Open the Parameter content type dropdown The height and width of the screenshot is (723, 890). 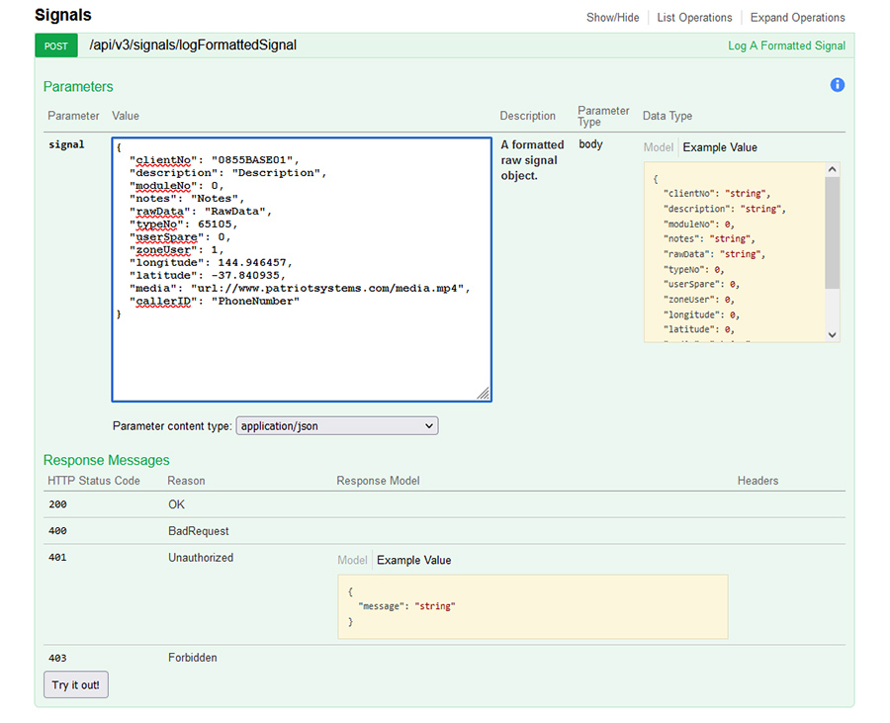(336, 426)
